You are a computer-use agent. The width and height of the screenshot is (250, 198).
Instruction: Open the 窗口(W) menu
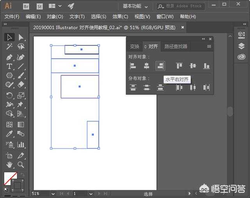[165, 16]
